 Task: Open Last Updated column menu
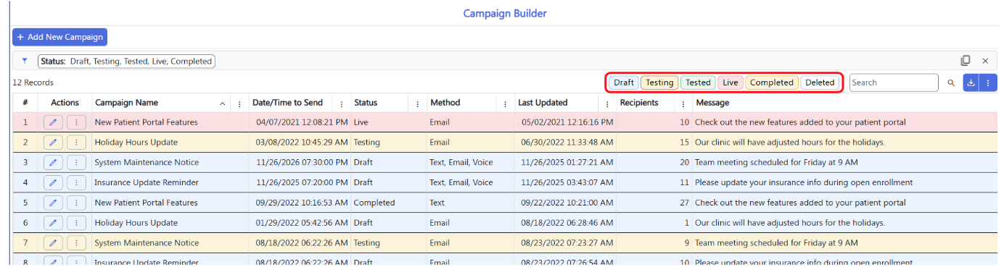pyautogui.click(x=607, y=103)
